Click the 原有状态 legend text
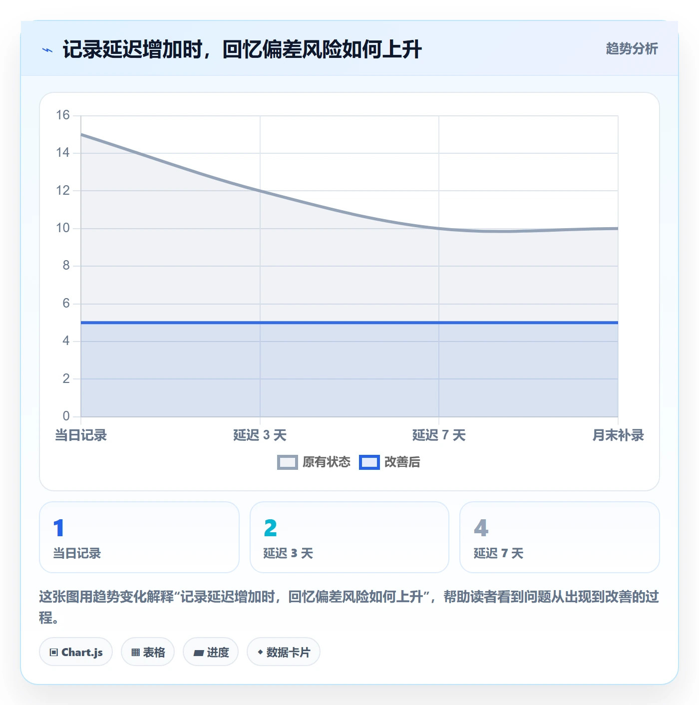 (327, 462)
